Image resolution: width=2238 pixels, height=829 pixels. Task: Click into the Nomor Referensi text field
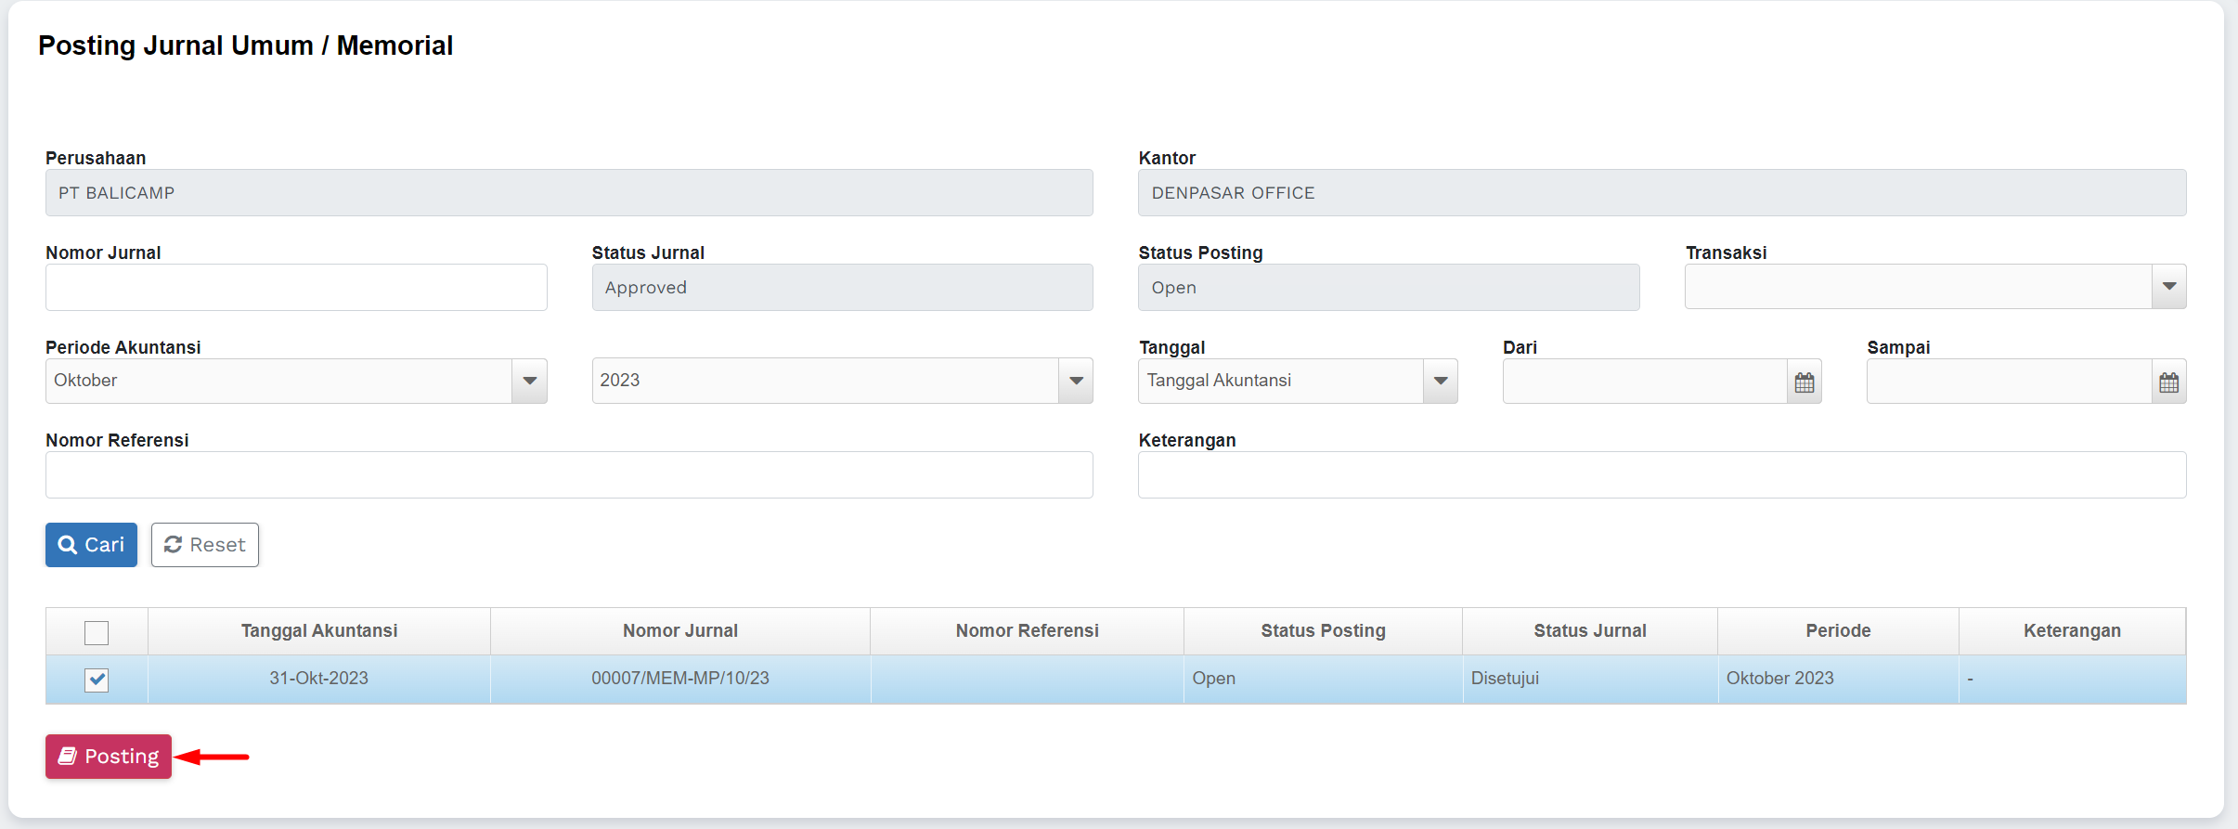click(569, 475)
